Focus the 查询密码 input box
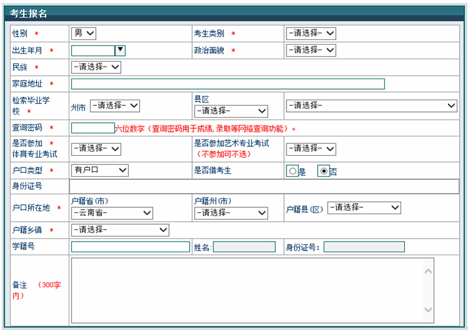Image resolution: width=468 pixels, height=330 pixels. tap(92, 128)
